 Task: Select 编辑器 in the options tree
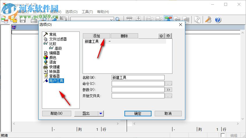(x=54, y=53)
